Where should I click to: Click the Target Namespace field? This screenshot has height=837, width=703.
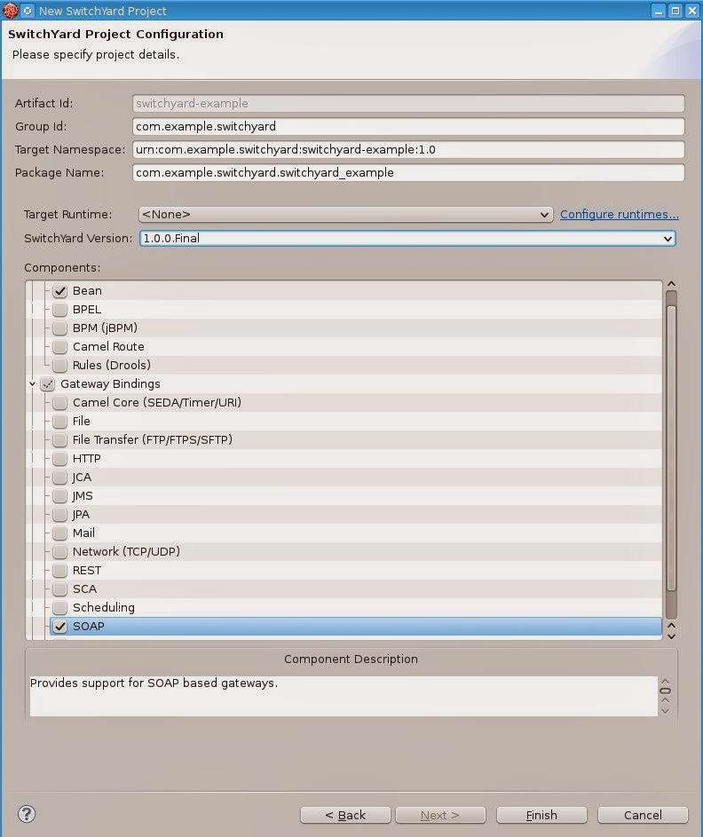coord(408,149)
